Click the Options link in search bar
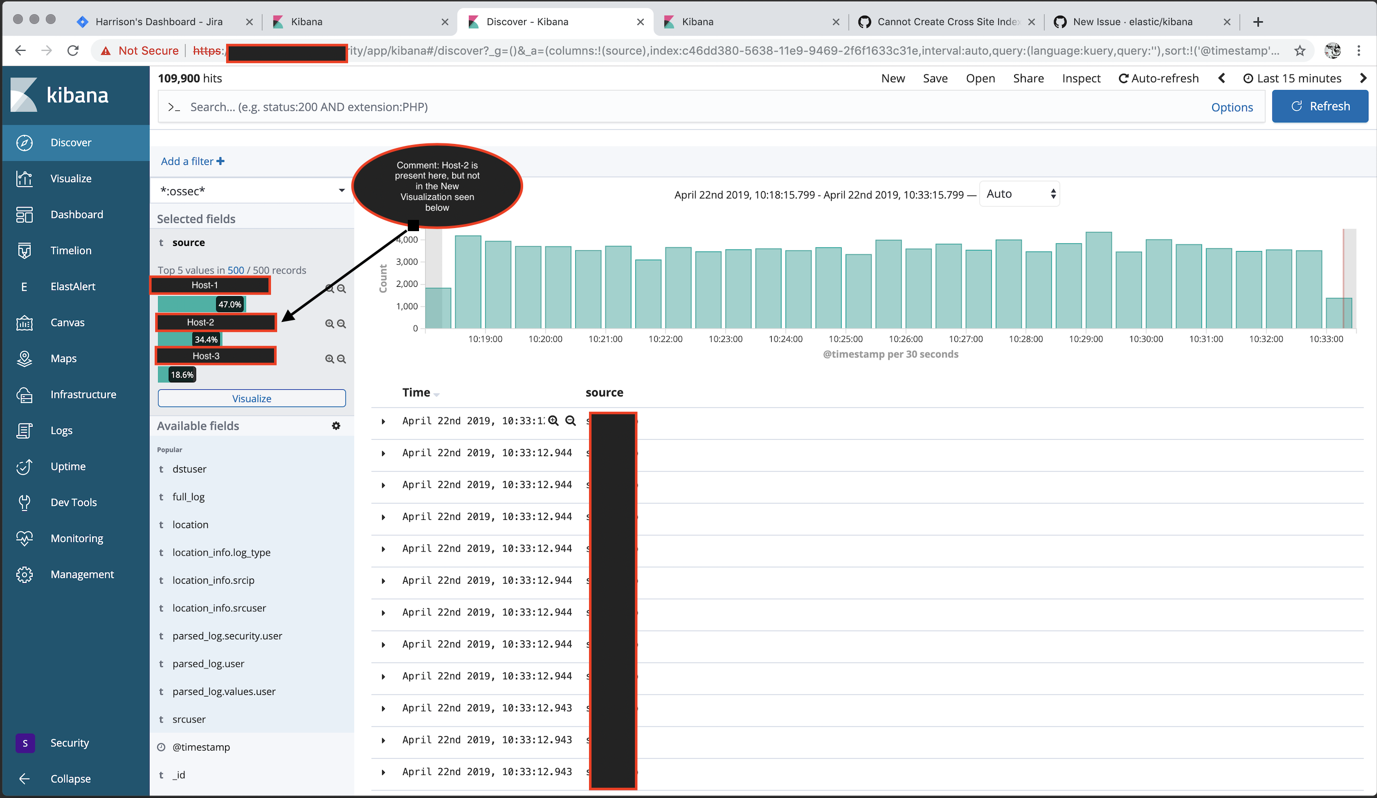 (1232, 107)
